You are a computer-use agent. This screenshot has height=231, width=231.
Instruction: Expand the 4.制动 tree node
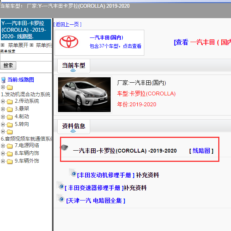click(x=3, y=117)
